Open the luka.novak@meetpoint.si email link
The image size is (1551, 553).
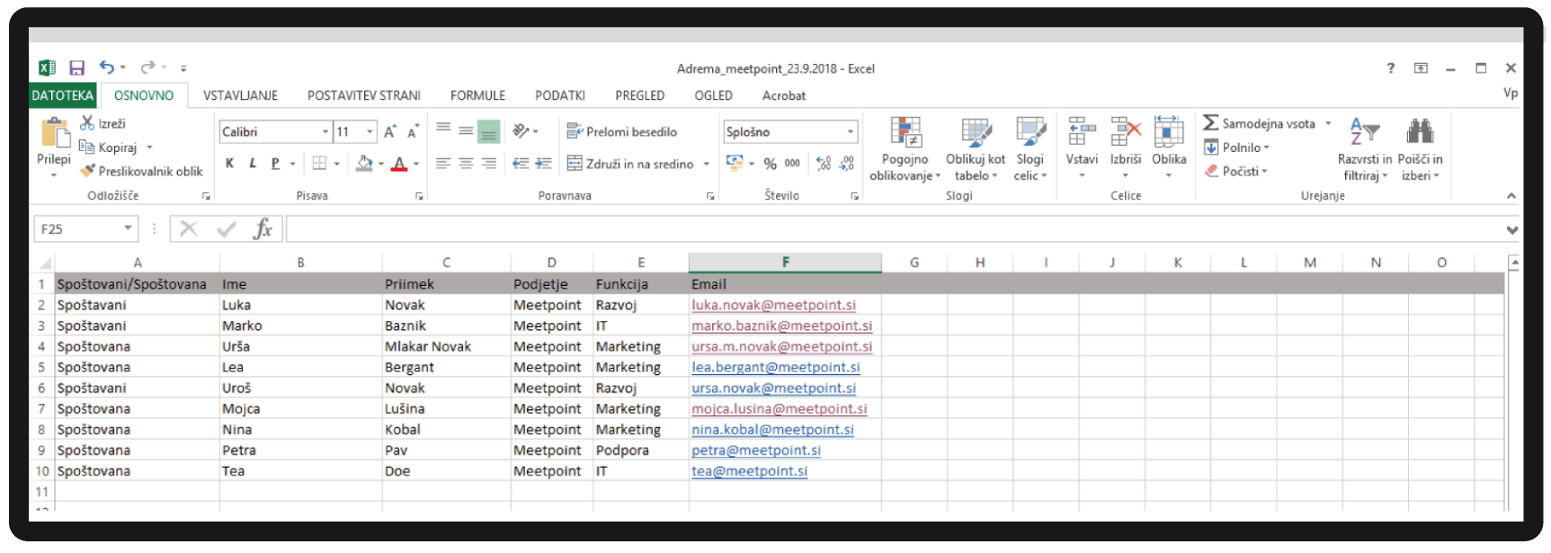[773, 305]
